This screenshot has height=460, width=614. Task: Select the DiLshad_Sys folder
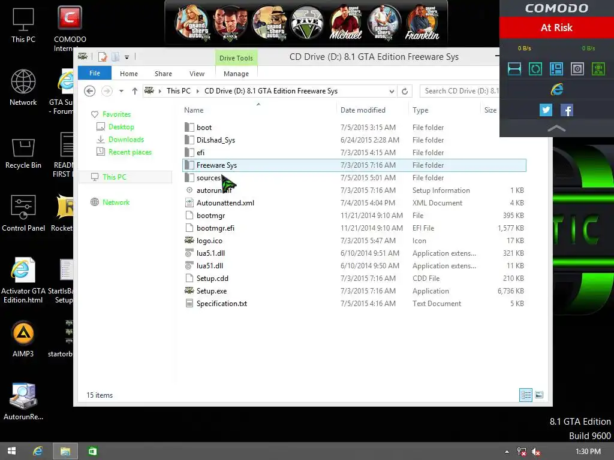click(x=354, y=140)
